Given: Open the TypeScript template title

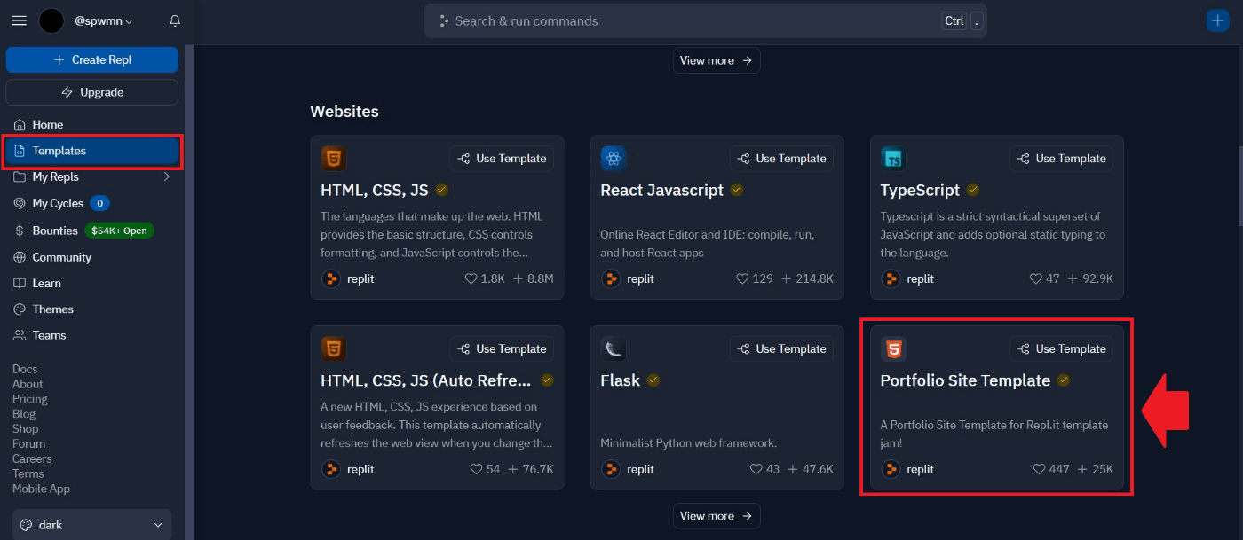Looking at the screenshot, I should (920, 190).
